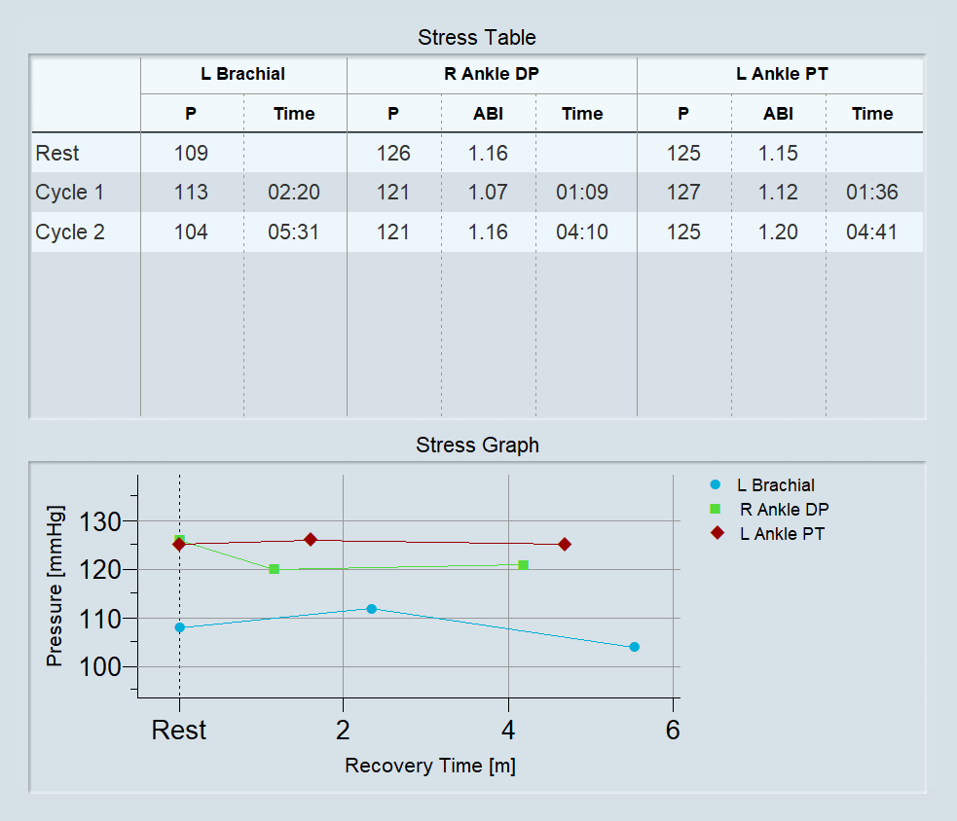Click the L Brachial column group header

click(243, 74)
